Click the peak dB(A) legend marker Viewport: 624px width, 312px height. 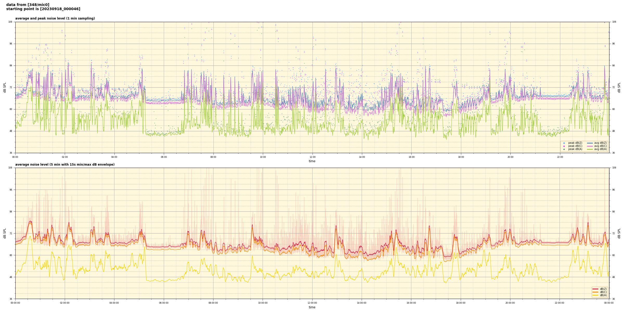coord(564,149)
